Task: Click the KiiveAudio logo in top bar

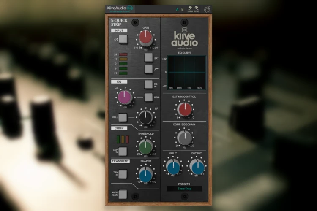Action: tap(120, 8)
